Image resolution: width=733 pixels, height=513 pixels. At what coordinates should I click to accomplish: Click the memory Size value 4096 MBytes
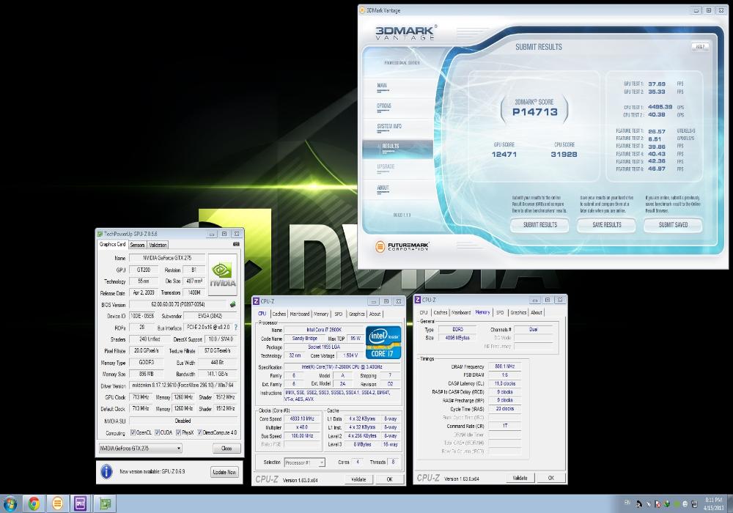[x=457, y=338]
